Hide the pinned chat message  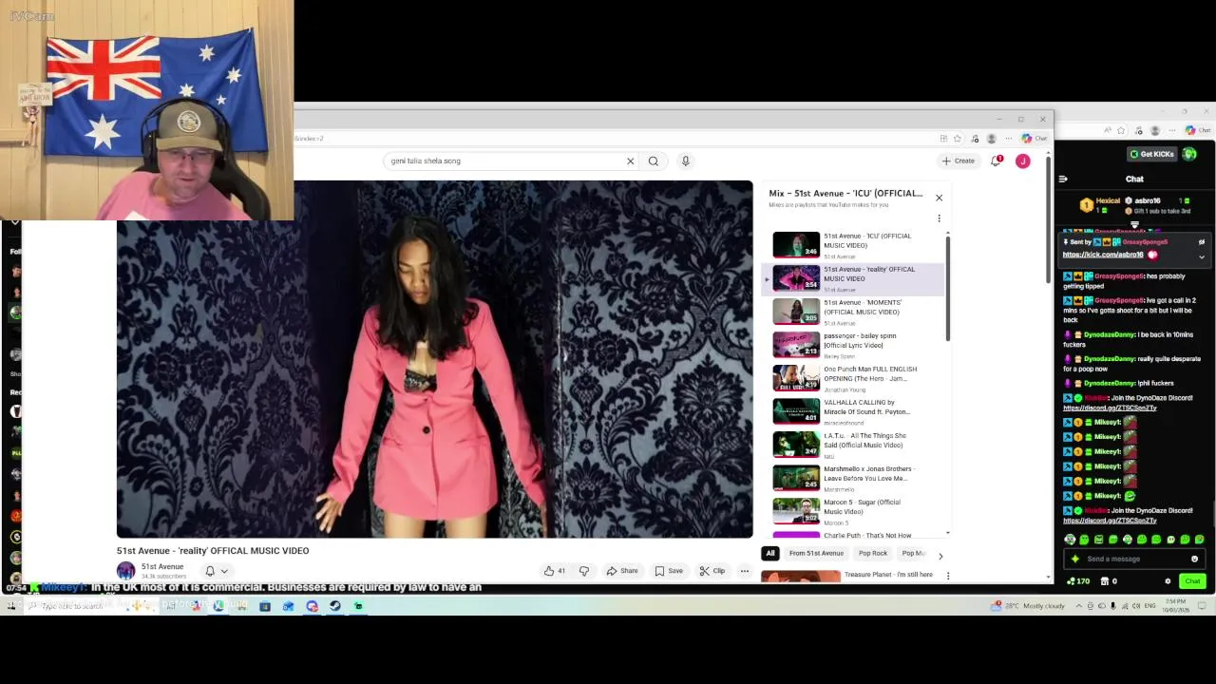tap(1201, 242)
